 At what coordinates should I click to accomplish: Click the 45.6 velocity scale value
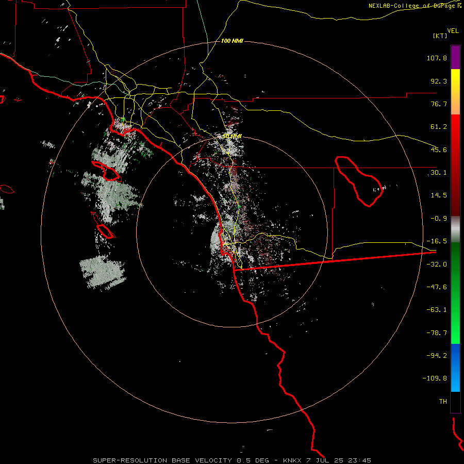(439, 150)
